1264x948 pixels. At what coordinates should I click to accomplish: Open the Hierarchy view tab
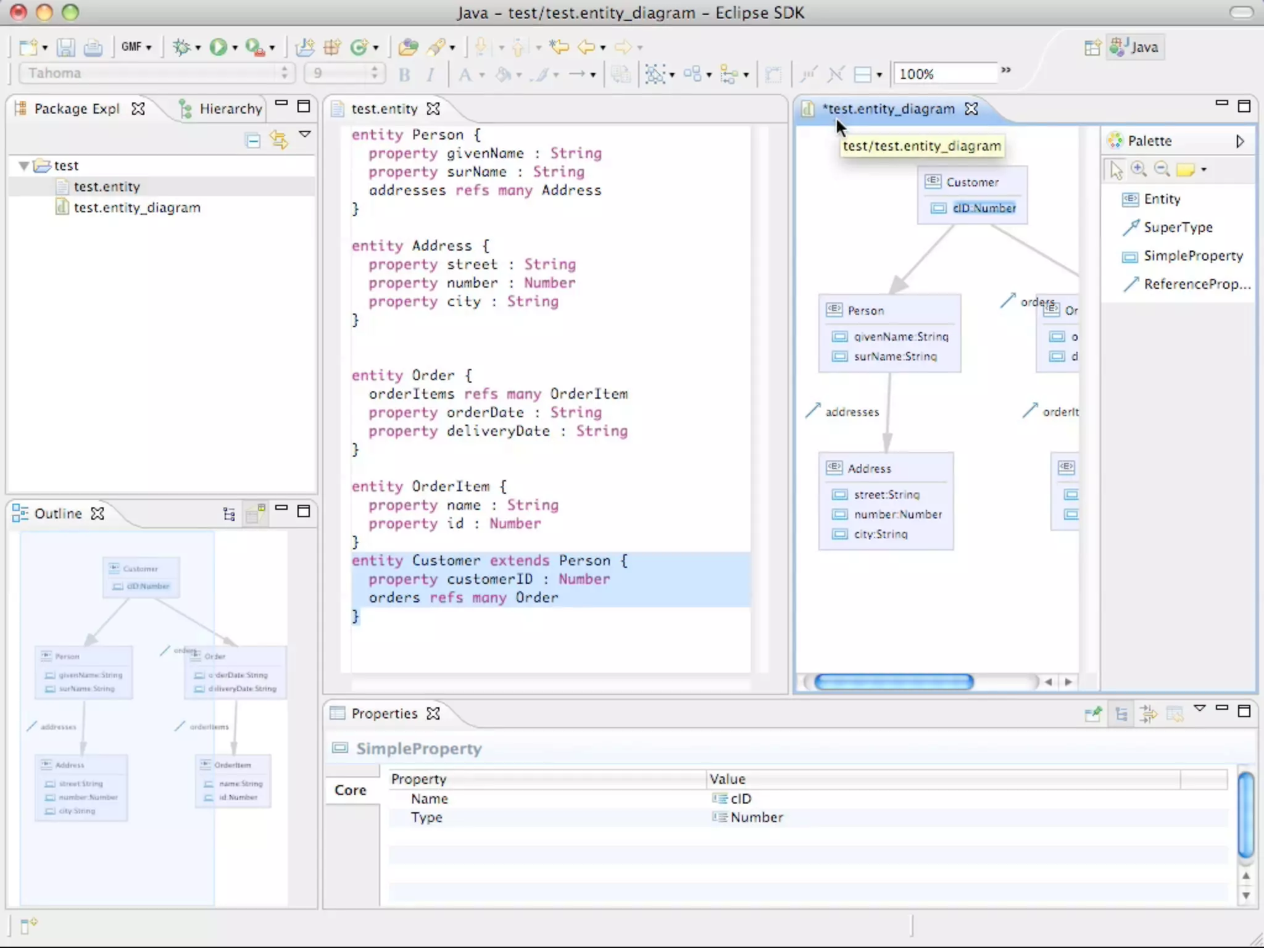[x=230, y=109]
